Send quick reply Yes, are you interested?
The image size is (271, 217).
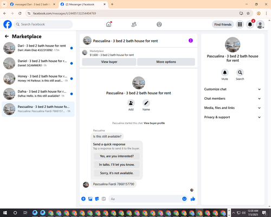tap(117, 156)
